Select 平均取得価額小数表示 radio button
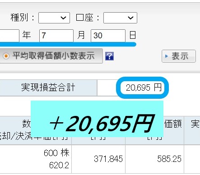200x175 pixels. (6, 56)
